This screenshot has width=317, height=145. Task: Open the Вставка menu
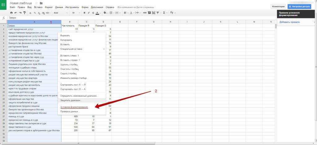[x=38, y=7]
